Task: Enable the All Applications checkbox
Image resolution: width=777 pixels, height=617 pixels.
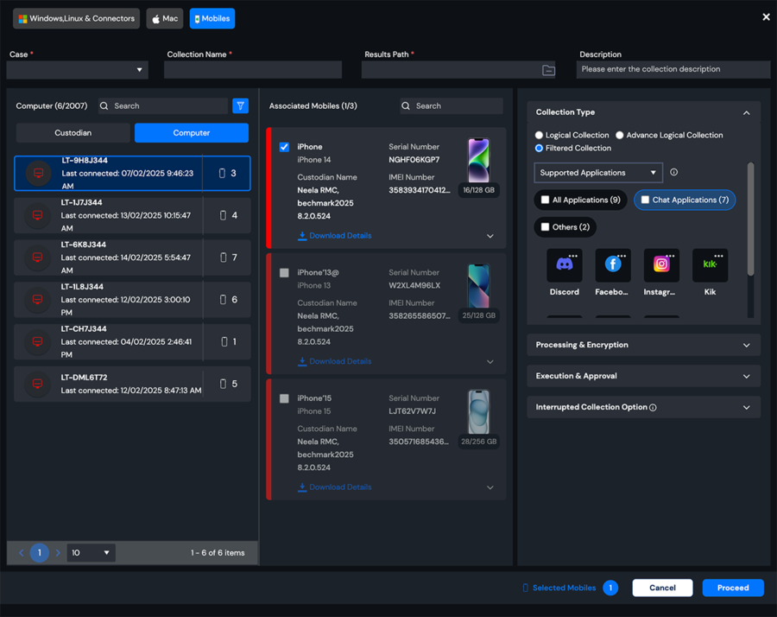Action: pyautogui.click(x=544, y=200)
